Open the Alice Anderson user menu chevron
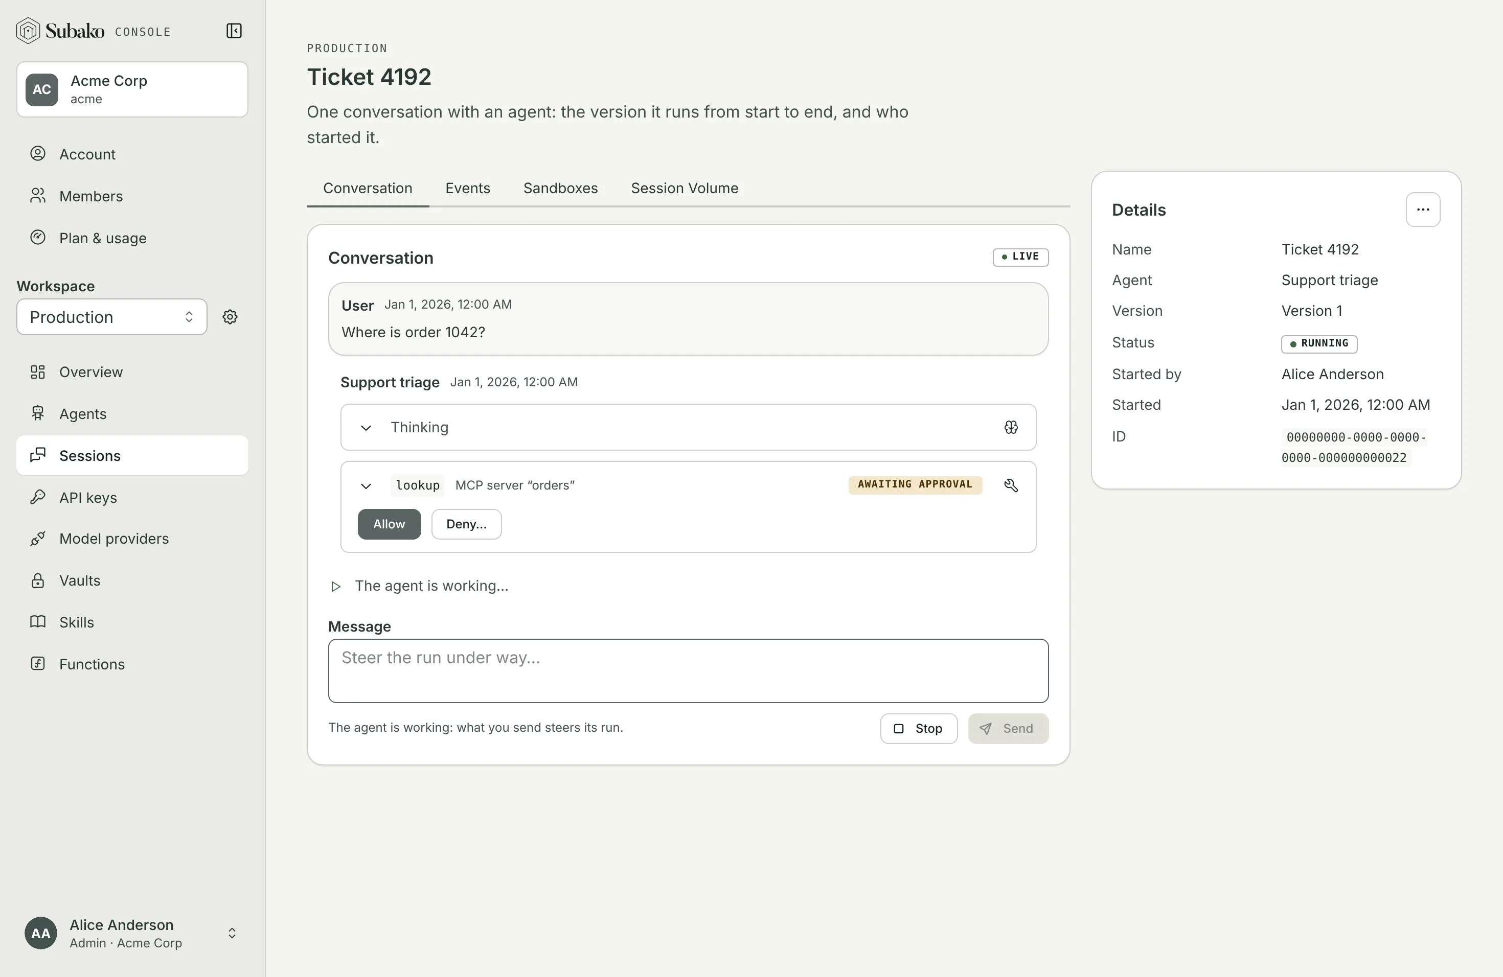The width and height of the screenshot is (1503, 977). [232, 933]
